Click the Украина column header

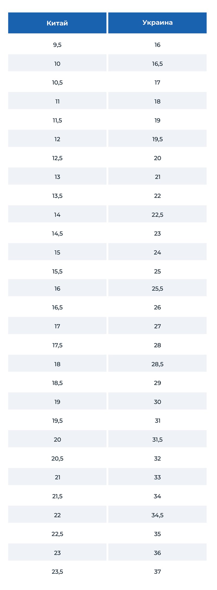pos(157,23)
